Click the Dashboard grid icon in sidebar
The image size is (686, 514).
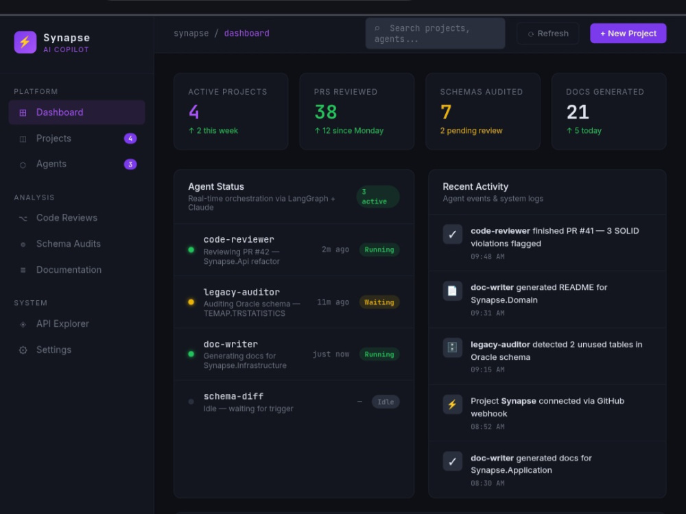(23, 113)
